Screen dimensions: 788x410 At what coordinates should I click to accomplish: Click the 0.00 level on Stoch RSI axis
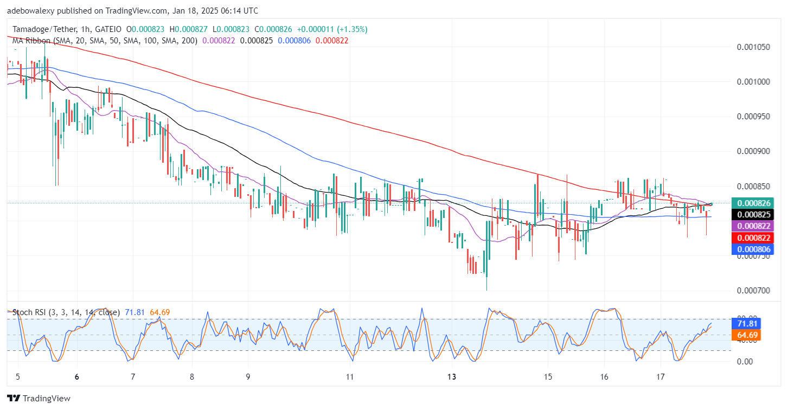point(744,361)
